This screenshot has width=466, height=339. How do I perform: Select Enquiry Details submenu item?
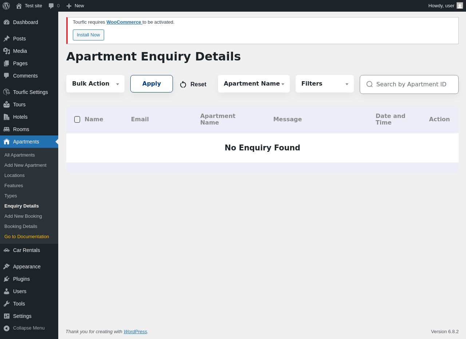pos(21,206)
